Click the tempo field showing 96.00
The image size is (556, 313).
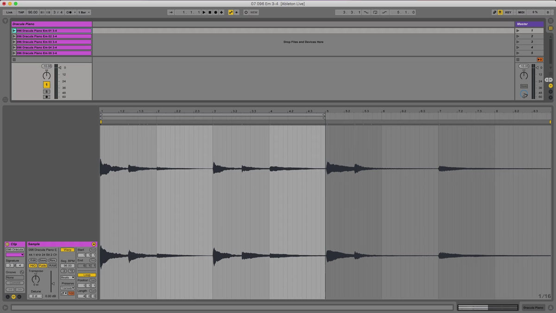[x=33, y=13]
